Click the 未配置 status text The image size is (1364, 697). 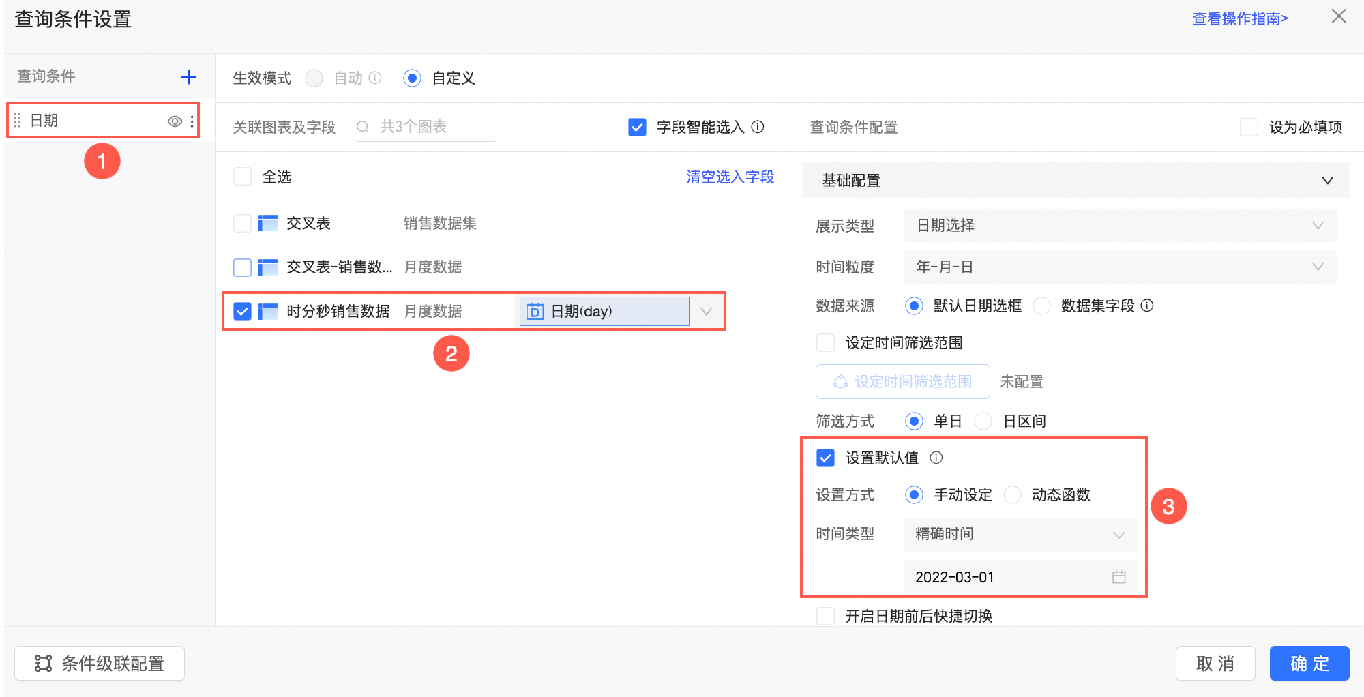click(1022, 381)
